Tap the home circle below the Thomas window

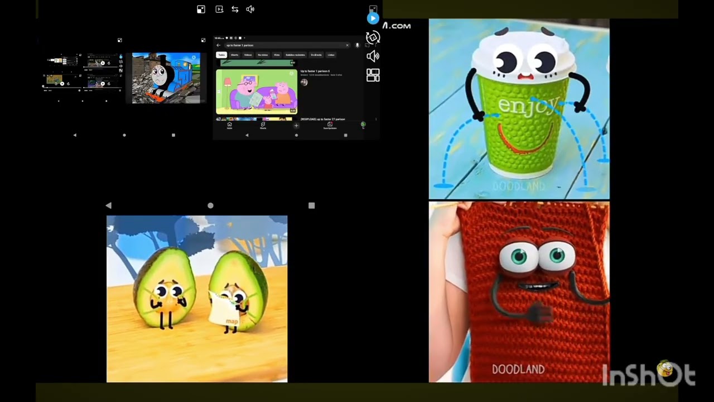pyautogui.click(x=124, y=135)
